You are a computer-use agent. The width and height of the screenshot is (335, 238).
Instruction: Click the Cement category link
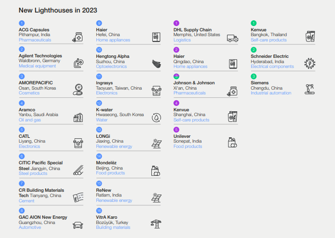click(x=27, y=201)
